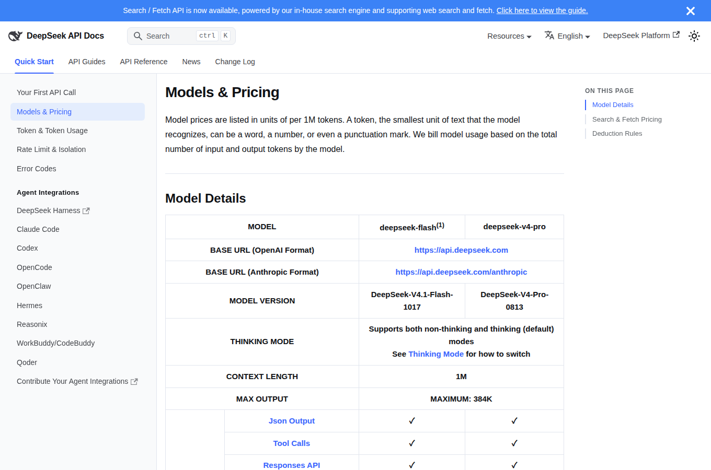Open the Json Output link
The width and height of the screenshot is (711, 470).
coord(292,421)
